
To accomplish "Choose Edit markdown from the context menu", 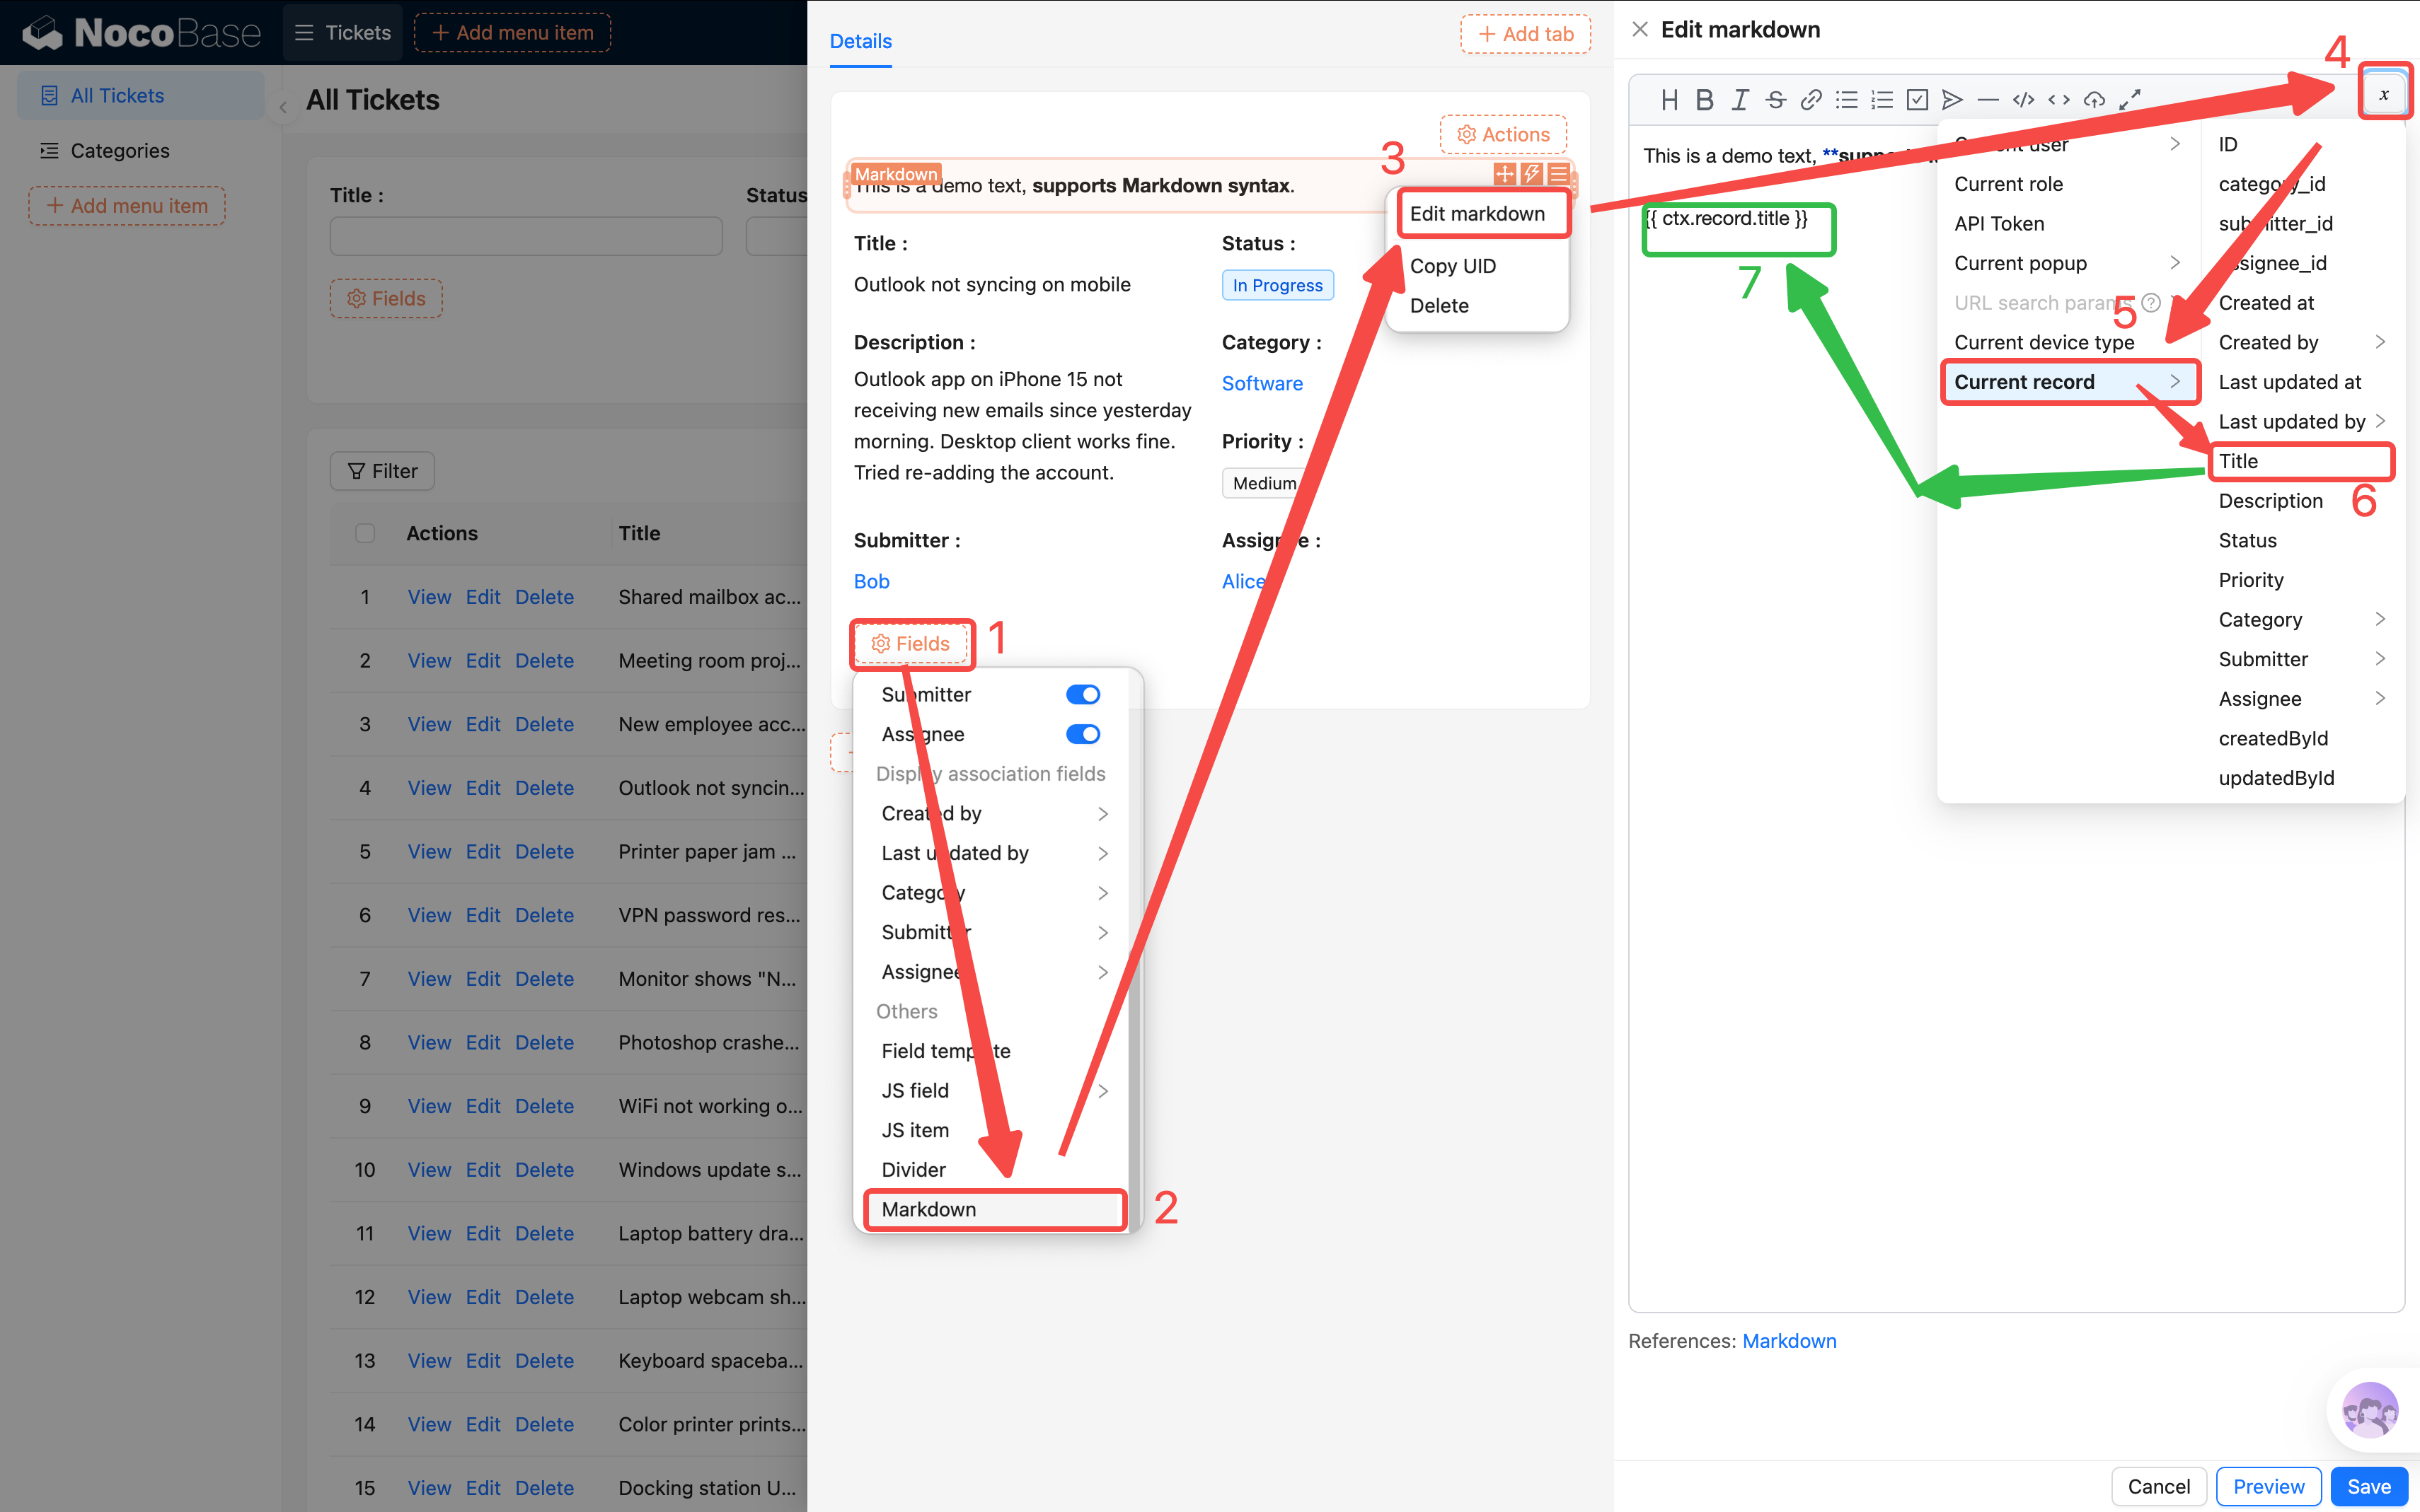I will click(x=1477, y=214).
